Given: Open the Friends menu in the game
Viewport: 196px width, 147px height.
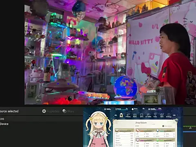Looking at the screenshot, I should click(x=128, y=115).
